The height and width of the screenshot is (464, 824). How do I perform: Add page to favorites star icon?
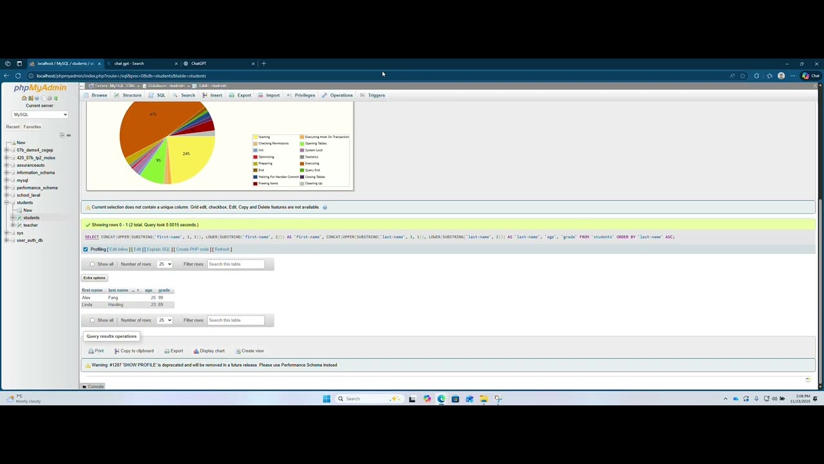click(x=743, y=75)
